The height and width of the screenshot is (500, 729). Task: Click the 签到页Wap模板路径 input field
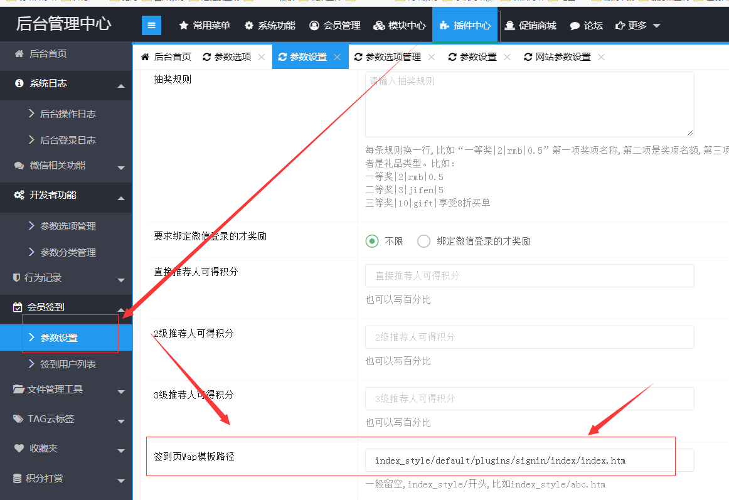coord(529,460)
